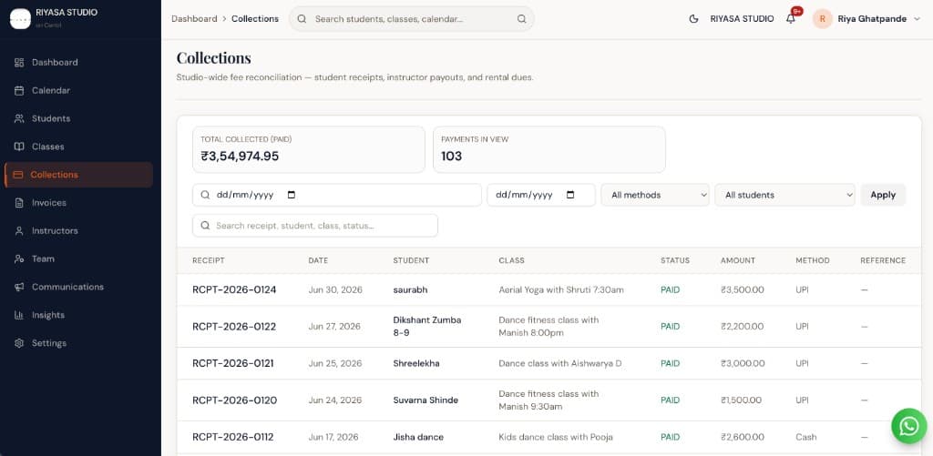Click the Cash method cell
This screenshot has width=933, height=456.
(x=806, y=437)
